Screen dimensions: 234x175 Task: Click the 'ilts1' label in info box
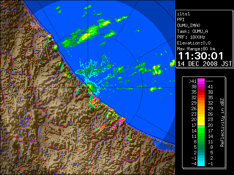coord(184,14)
